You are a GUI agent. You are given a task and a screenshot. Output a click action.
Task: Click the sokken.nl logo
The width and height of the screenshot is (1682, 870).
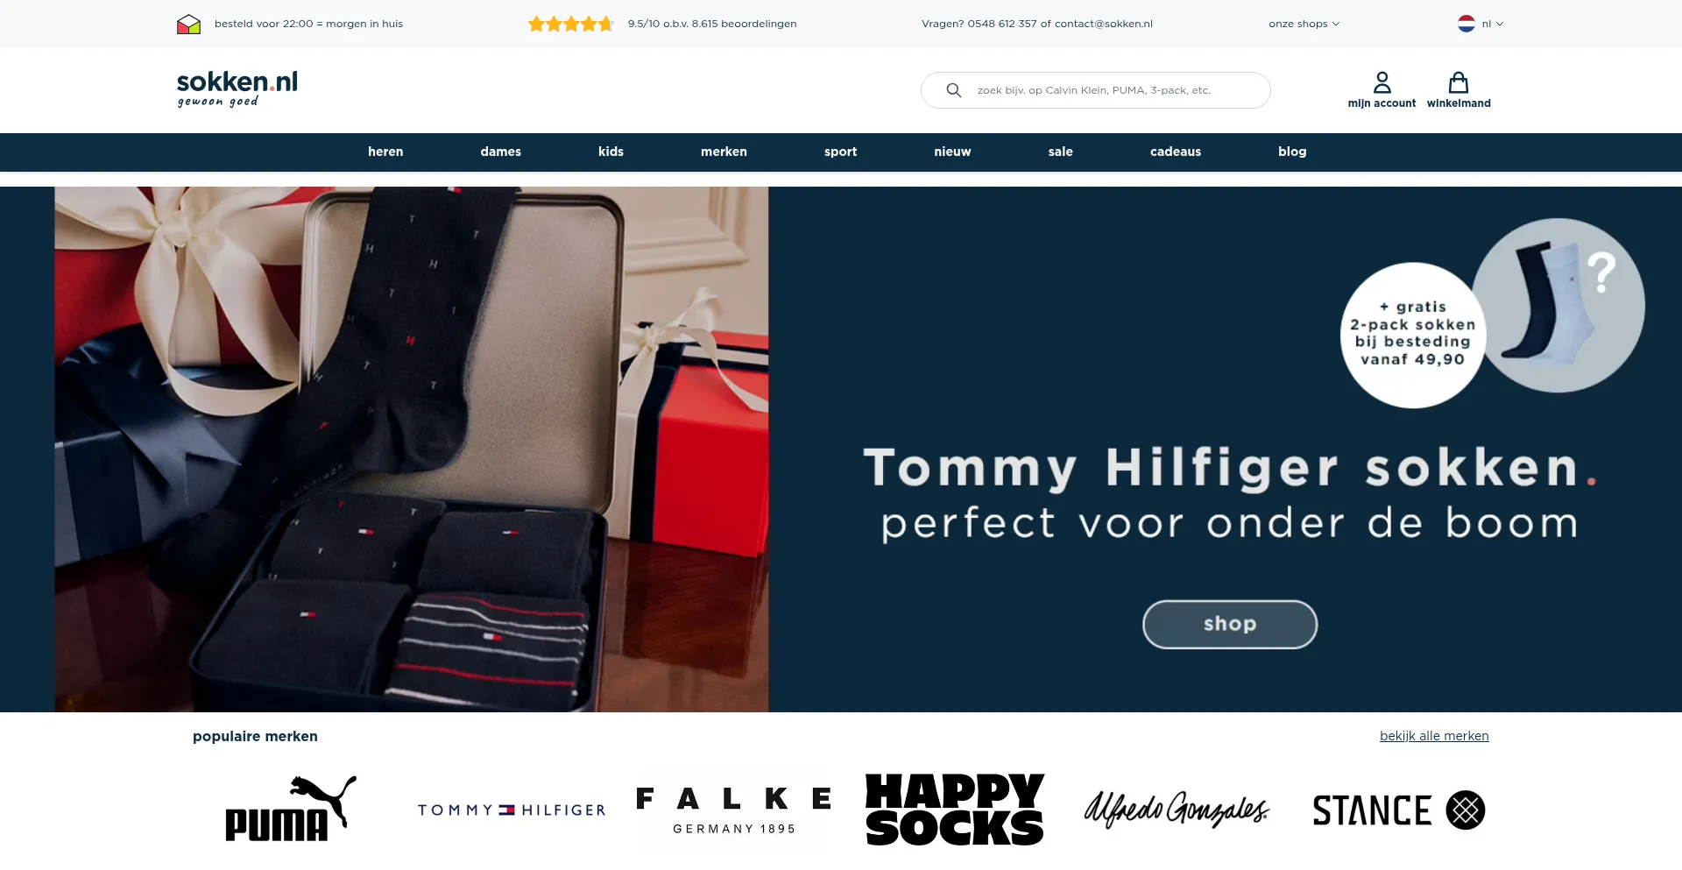[x=237, y=88]
